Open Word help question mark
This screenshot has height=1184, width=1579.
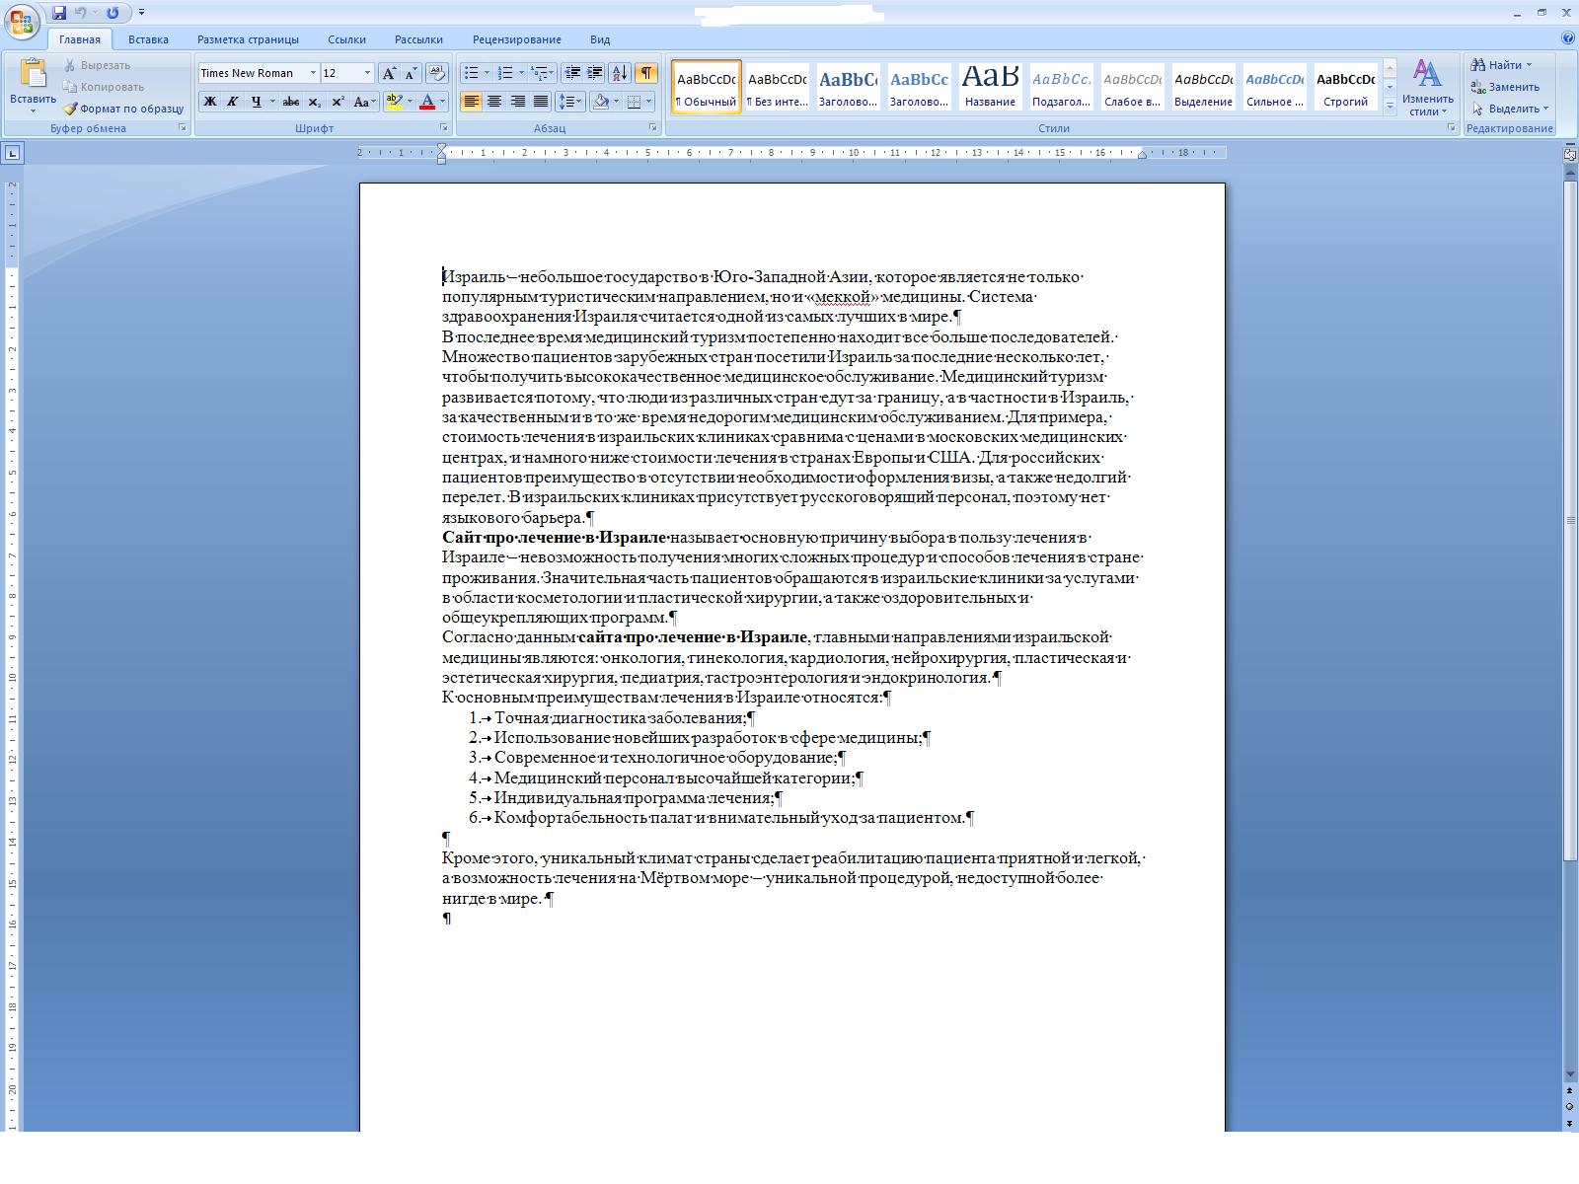click(x=1568, y=38)
